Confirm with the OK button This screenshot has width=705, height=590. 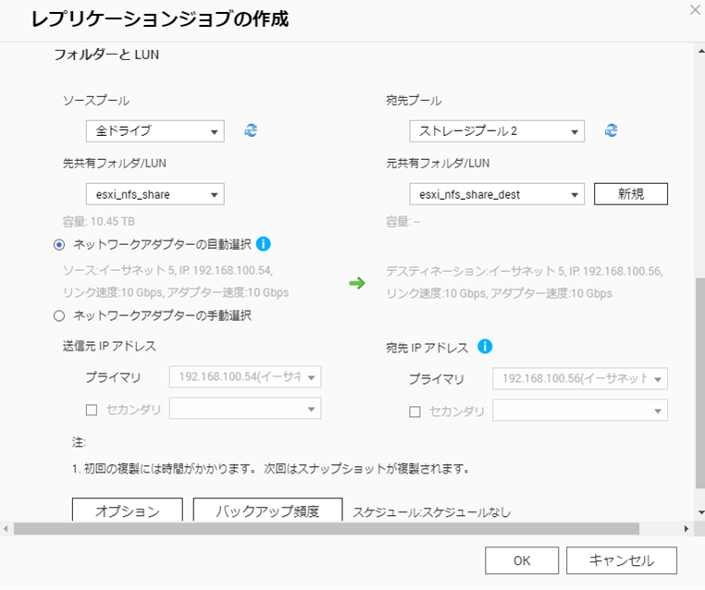(522, 560)
